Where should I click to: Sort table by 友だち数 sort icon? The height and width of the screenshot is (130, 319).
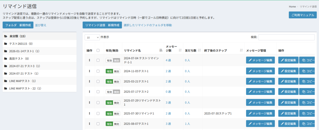pos(199,50)
